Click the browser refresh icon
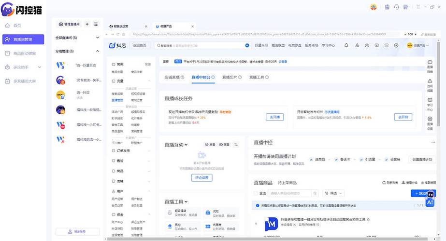The width and height of the screenshot is (446, 241). pyautogui.click(x=118, y=34)
